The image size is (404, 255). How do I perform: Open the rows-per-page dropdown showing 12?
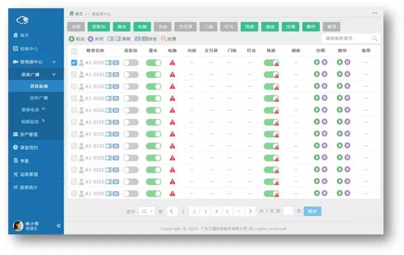(x=147, y=211)
